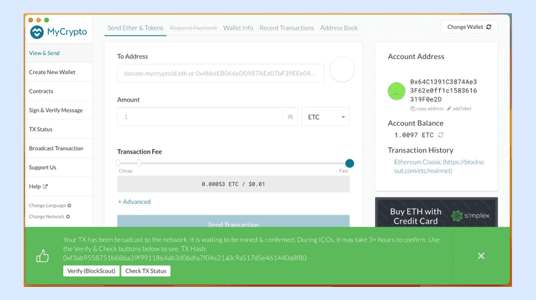The height and width of the screenshot is (300, 536).
Task: Switch to the Wallet Info tab
Action: 238,28
